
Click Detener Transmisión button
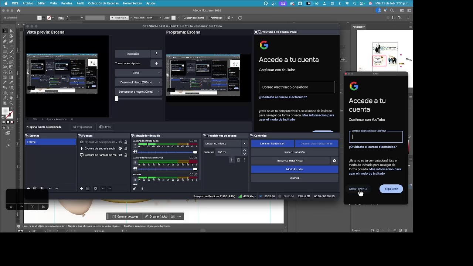[273, 143]
